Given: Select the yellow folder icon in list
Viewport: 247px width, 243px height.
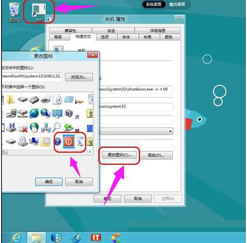Looking at the screenshot, I should point(10,100).
